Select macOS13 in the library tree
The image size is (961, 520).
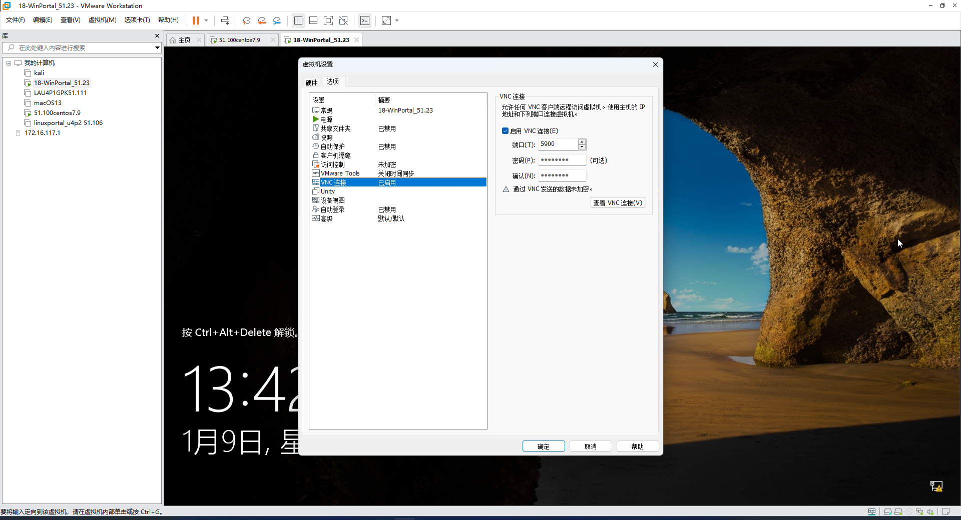tap(48, 103)
